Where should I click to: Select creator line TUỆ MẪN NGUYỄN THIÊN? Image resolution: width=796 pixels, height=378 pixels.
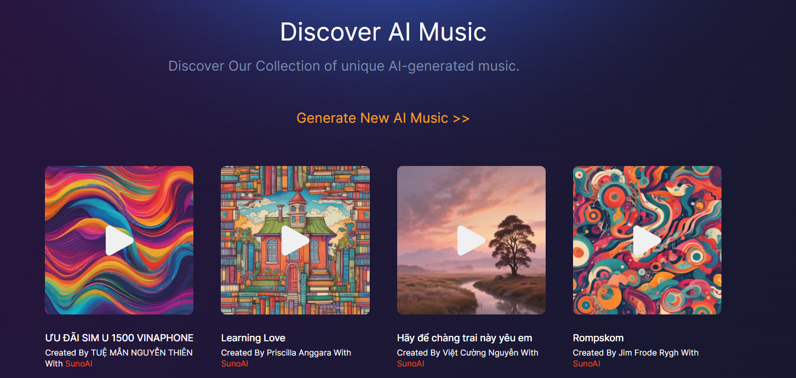click(119, 353)
